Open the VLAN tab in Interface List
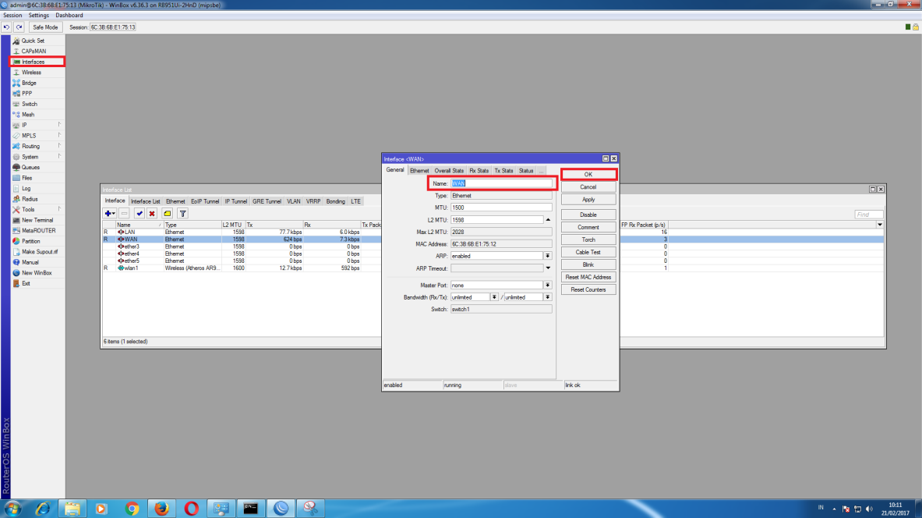 coord(293,201)
